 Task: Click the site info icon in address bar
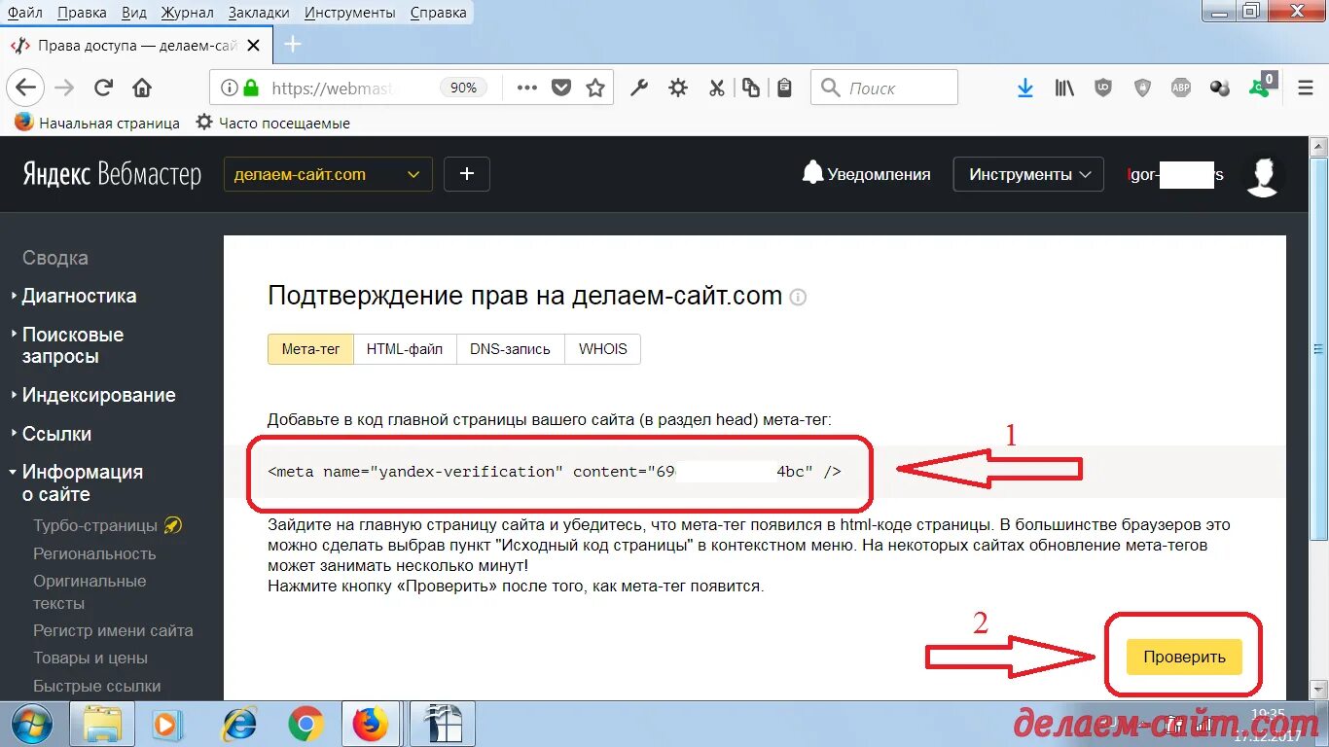[229, 88]
